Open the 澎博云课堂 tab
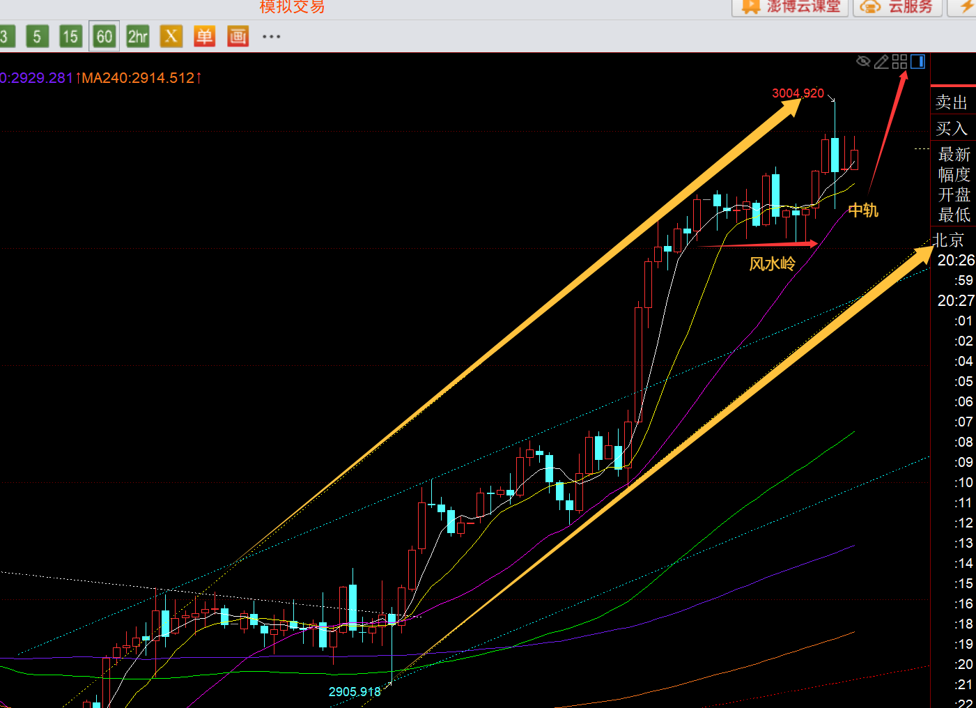Image resolution: width=976 pixels, height=708 pixels. (790, 7)
